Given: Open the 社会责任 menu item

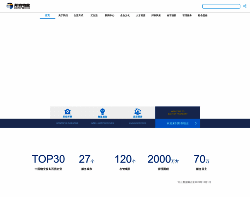Looking at the screenshot, I should 203,15.
